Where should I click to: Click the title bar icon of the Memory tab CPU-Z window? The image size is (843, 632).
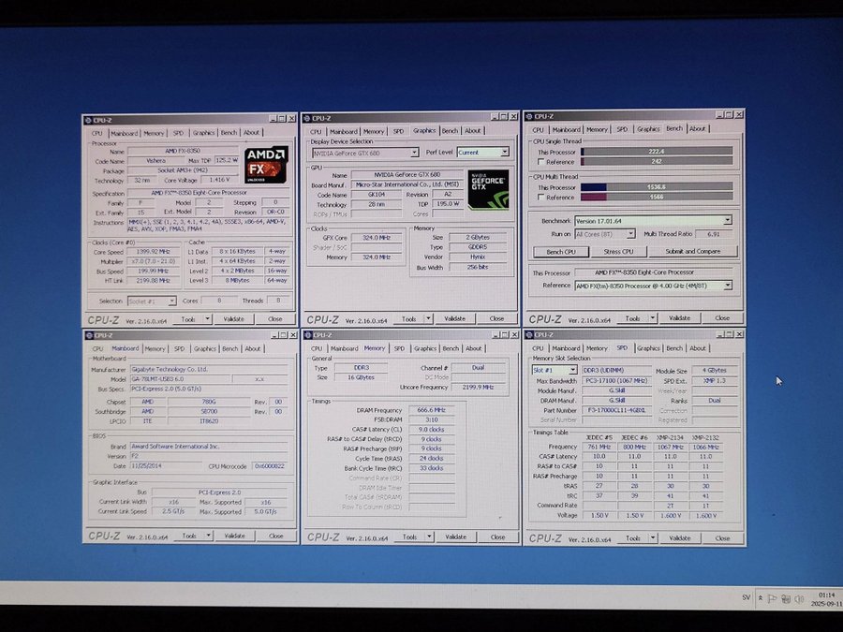308,335
